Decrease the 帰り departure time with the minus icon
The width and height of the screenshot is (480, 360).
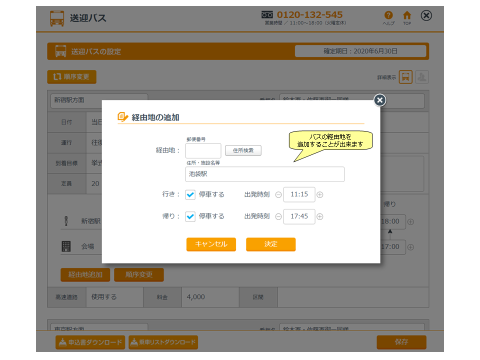(278, 216)
